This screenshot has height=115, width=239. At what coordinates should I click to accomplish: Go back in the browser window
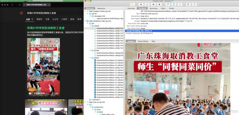click(12, 5)
